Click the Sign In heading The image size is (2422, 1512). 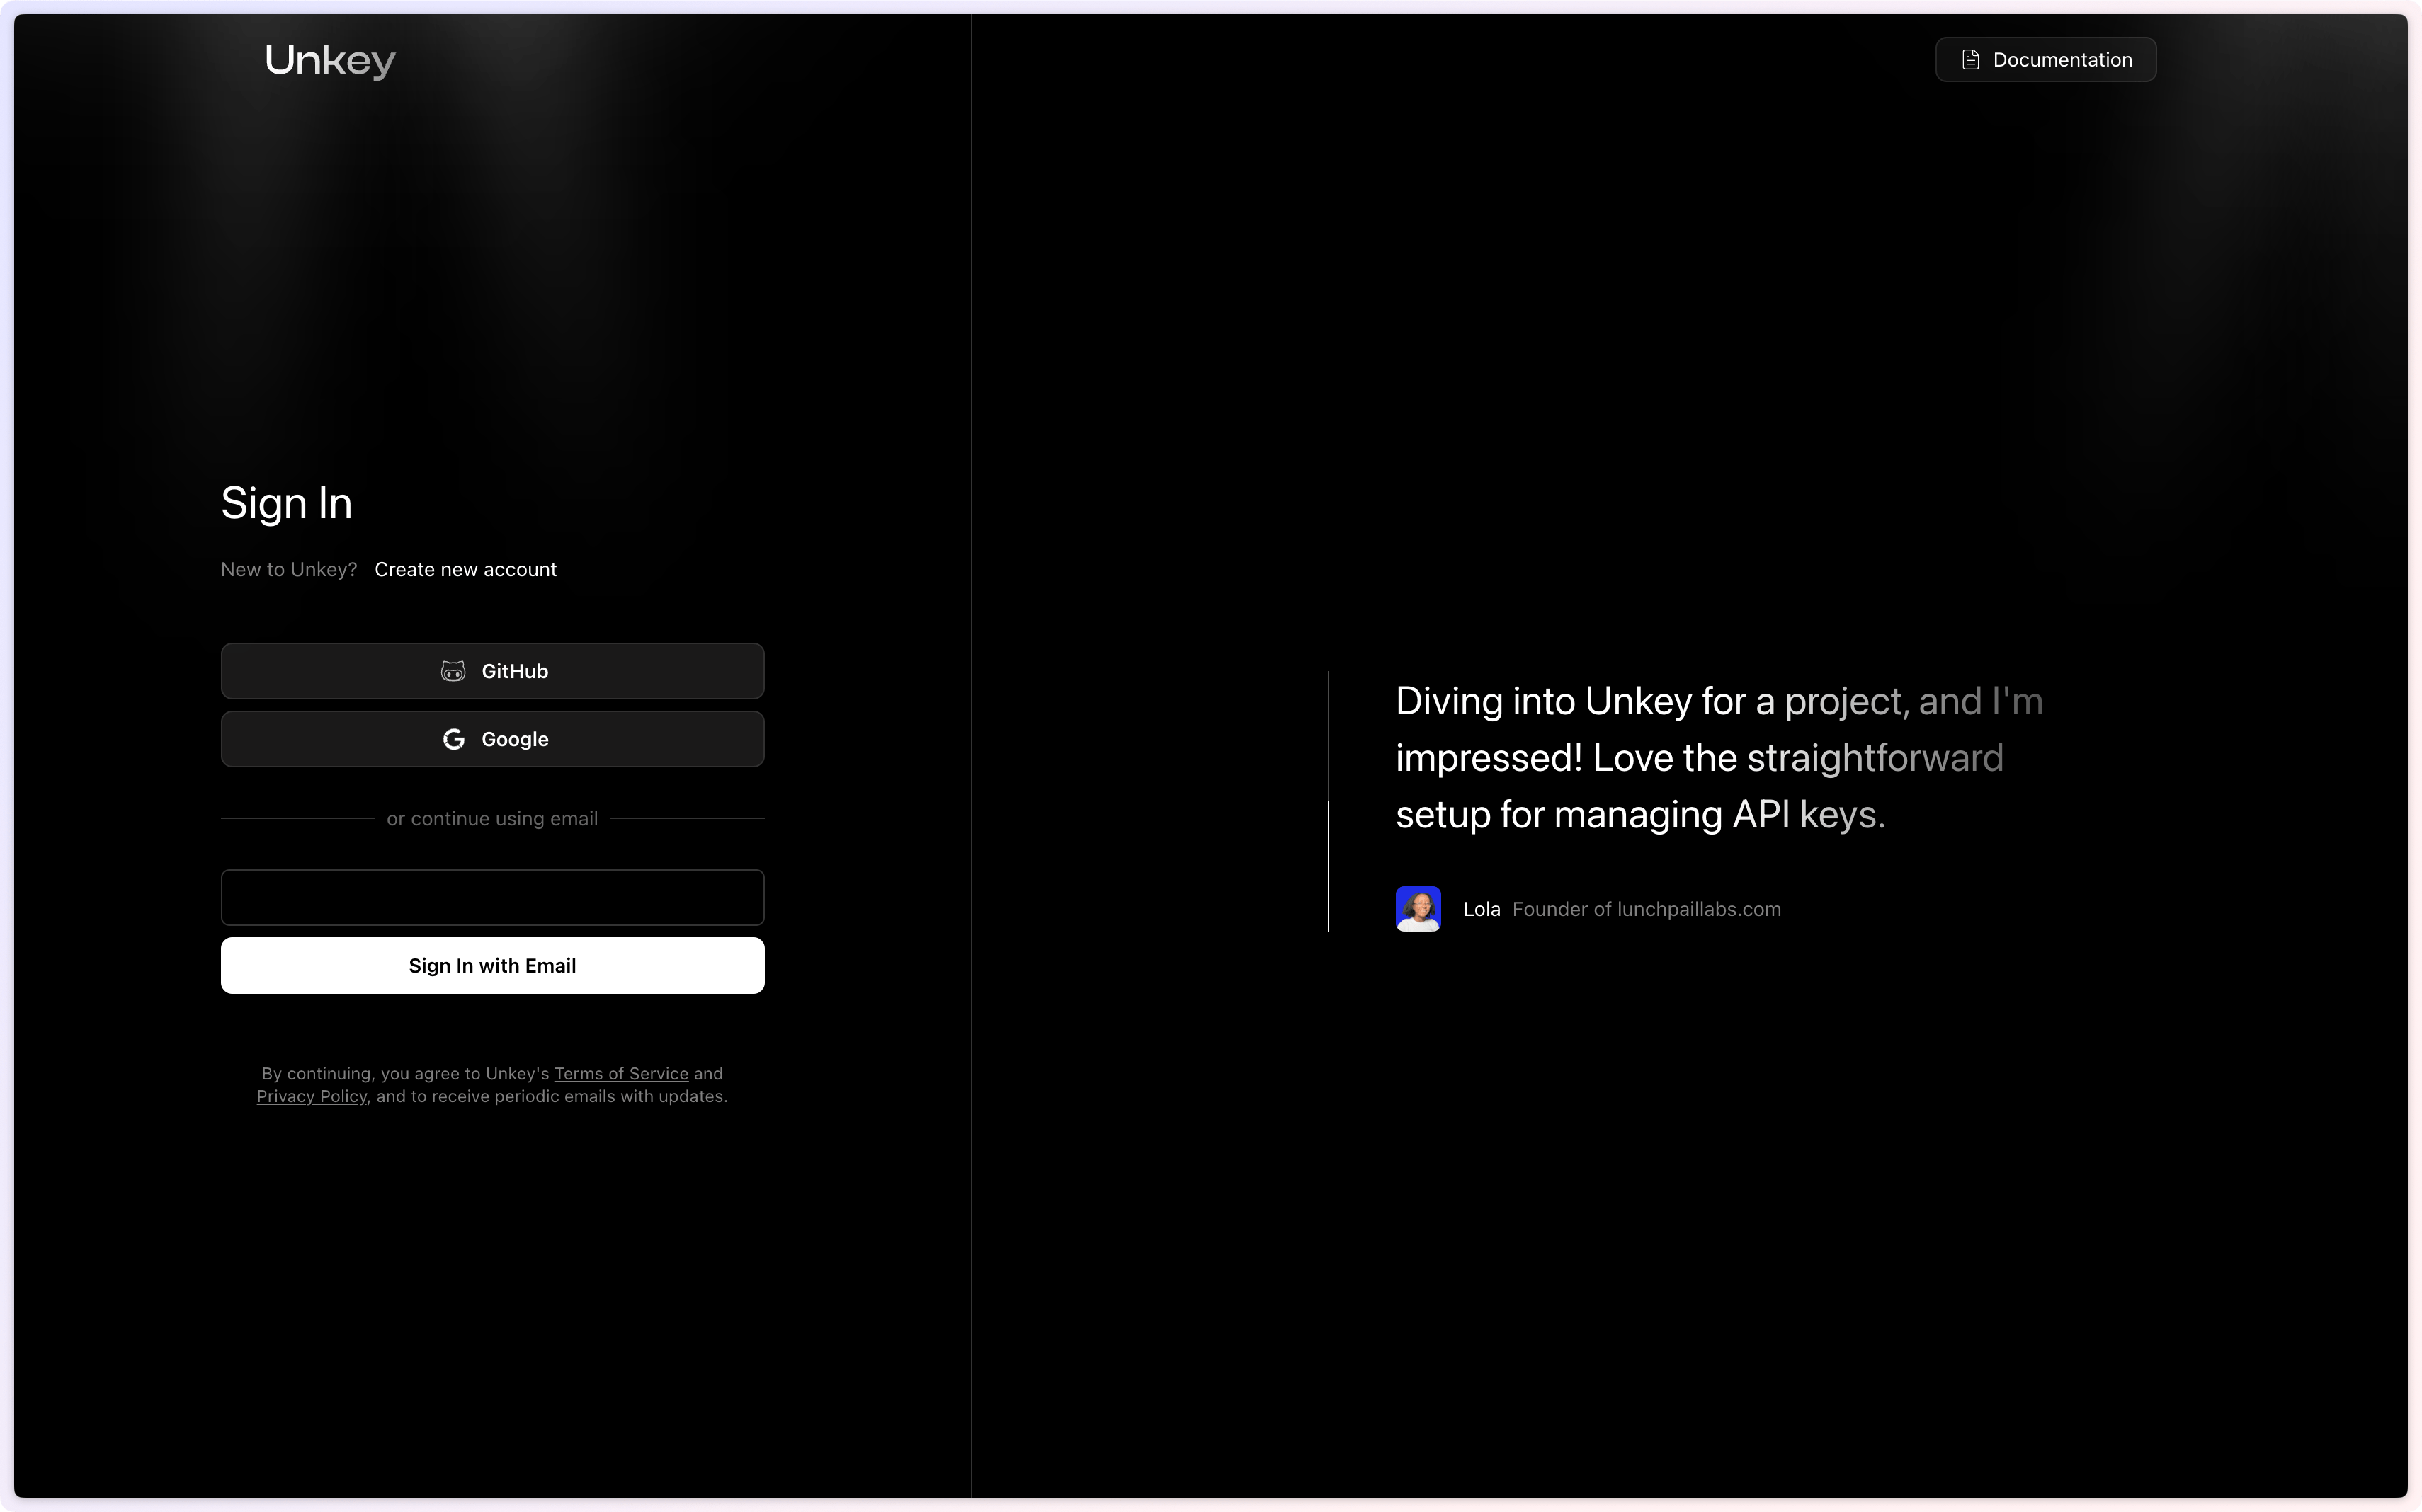coord(286,503)
